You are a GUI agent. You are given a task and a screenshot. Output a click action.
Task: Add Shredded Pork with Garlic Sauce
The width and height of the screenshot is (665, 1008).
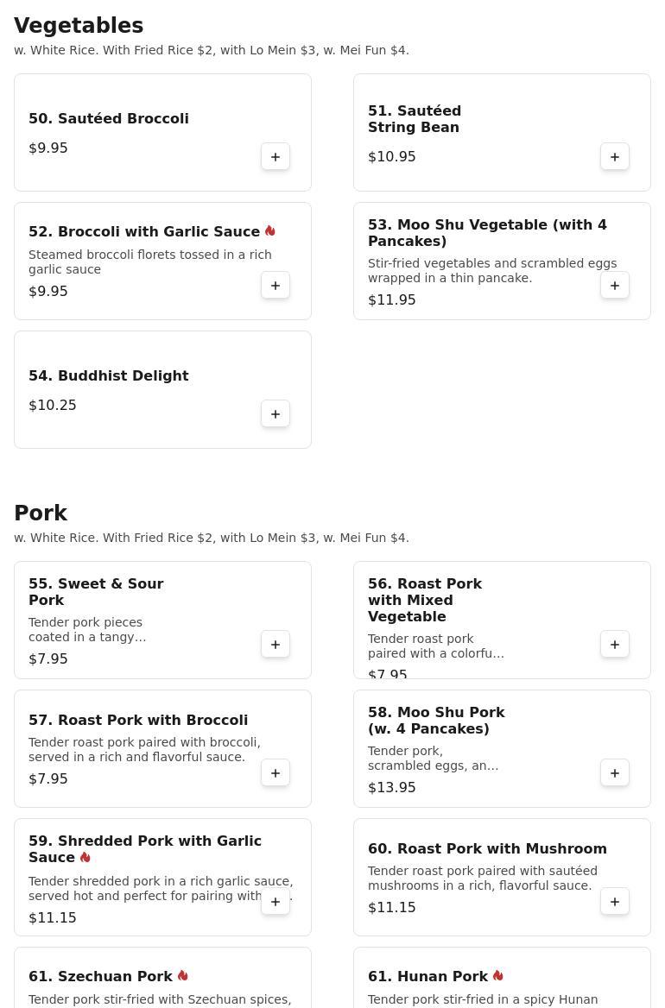275,902
